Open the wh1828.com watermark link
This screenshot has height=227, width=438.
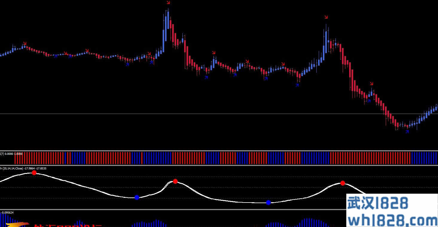(392, 220)
